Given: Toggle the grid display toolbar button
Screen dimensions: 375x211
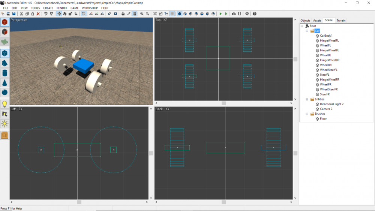Looking at the screenshot, I should [x=172, y=14].
